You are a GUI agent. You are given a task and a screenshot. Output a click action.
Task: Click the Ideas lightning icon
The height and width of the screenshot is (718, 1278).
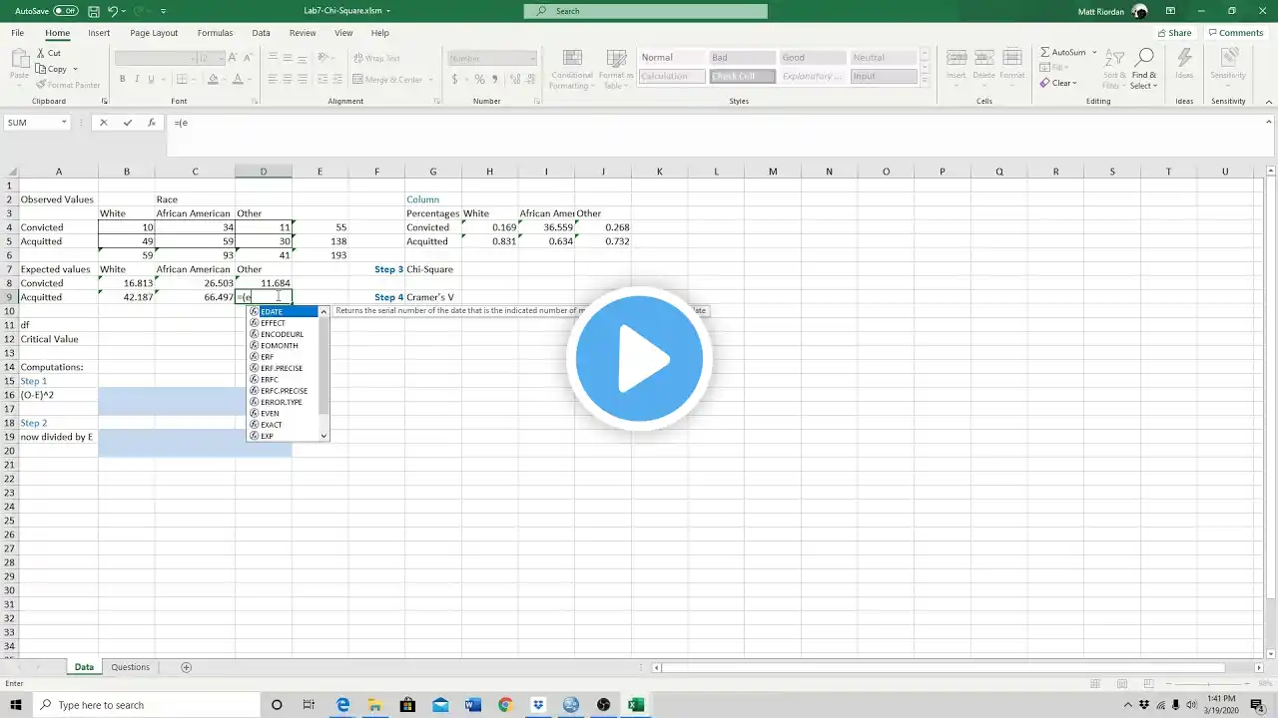coord(1184,64)
